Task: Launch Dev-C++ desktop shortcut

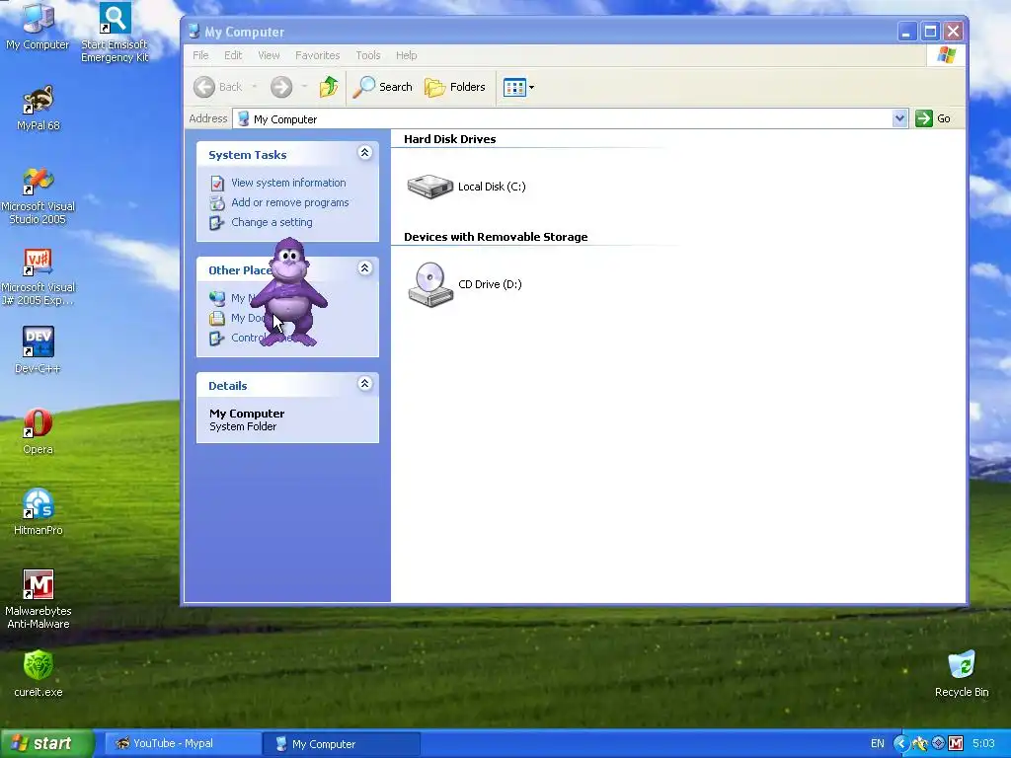Action: click(x=39, y=350)
